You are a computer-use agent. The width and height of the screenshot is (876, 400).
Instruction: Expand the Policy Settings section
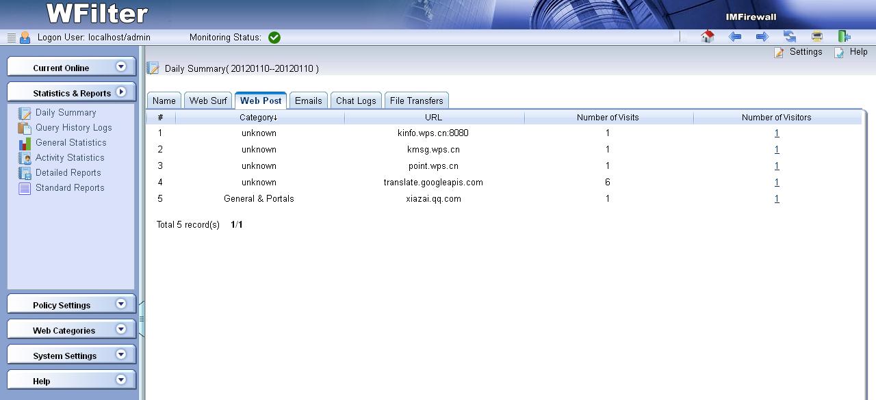tap(121, 304)
